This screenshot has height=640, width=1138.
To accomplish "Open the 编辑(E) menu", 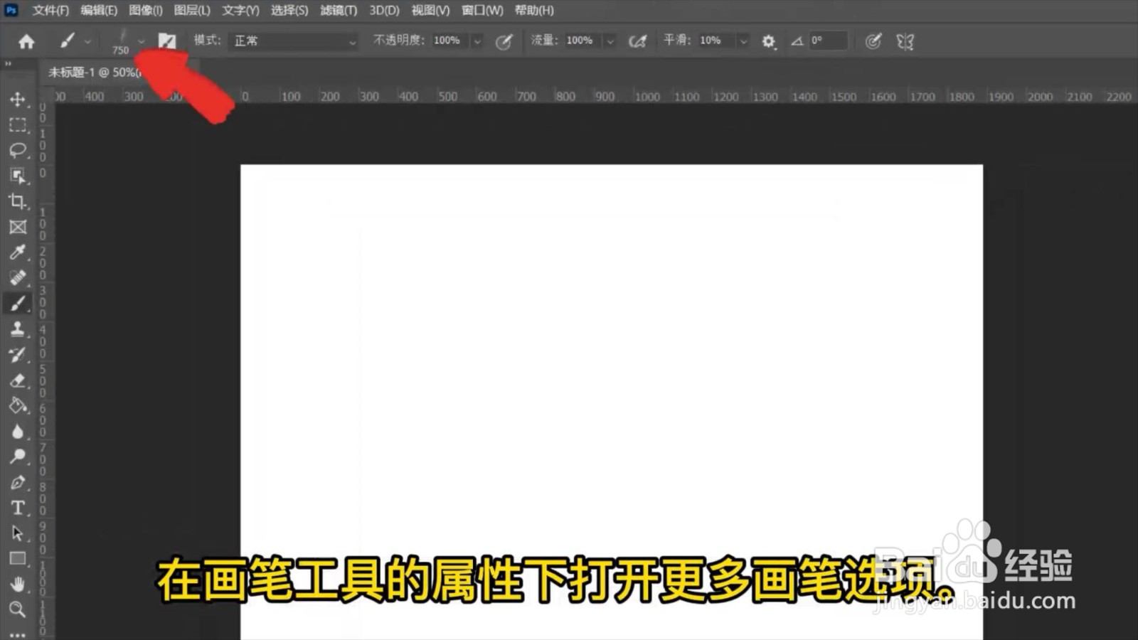I will 99,10.
